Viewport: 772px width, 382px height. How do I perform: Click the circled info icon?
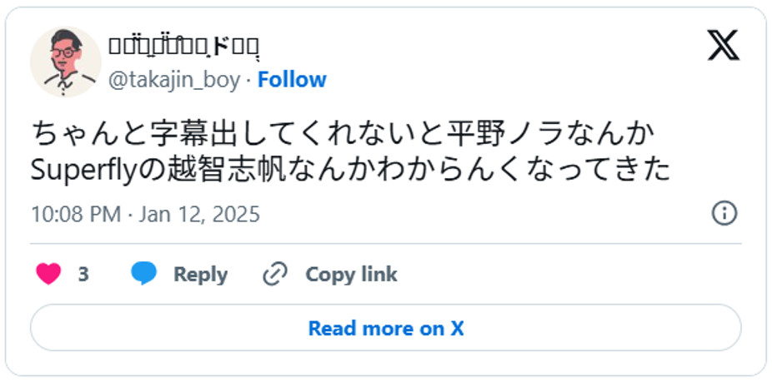(724, 213)
